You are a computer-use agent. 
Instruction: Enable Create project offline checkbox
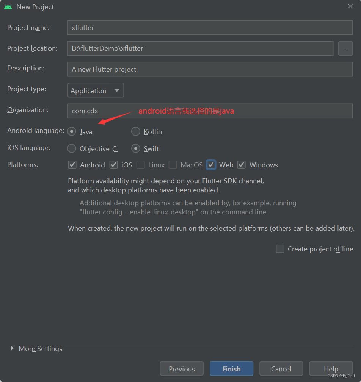pos(280,249)
